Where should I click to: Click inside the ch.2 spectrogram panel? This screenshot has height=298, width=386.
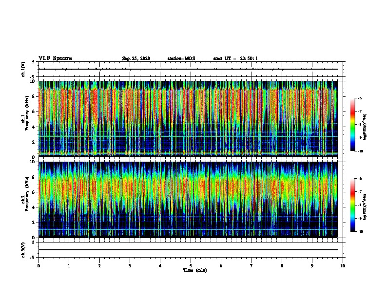click(188, 200)
